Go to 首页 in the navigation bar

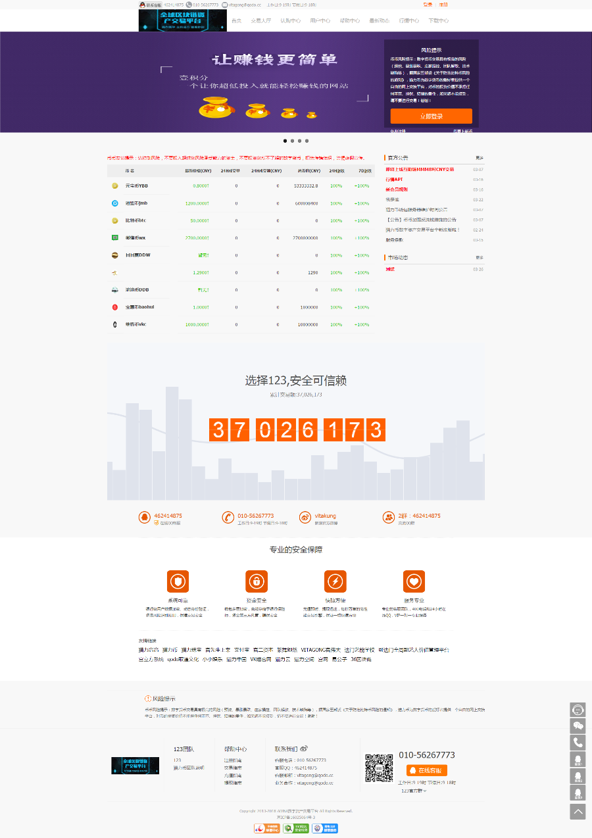(236, 20)
